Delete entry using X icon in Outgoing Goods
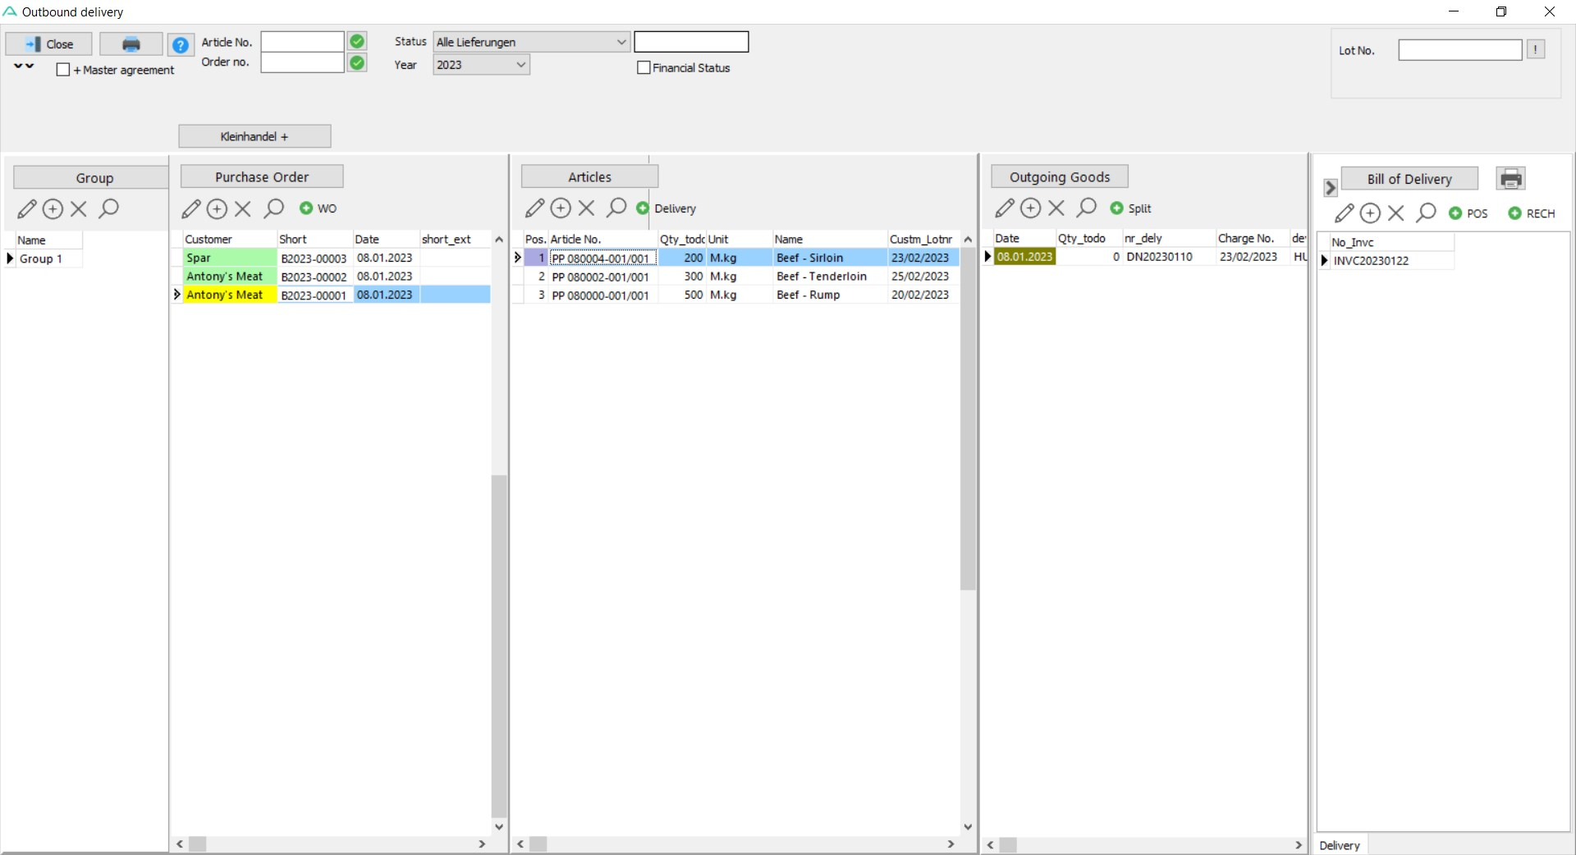This screenshot has height=855, width=1576. pyautogui.click(x=1056, y=208)
